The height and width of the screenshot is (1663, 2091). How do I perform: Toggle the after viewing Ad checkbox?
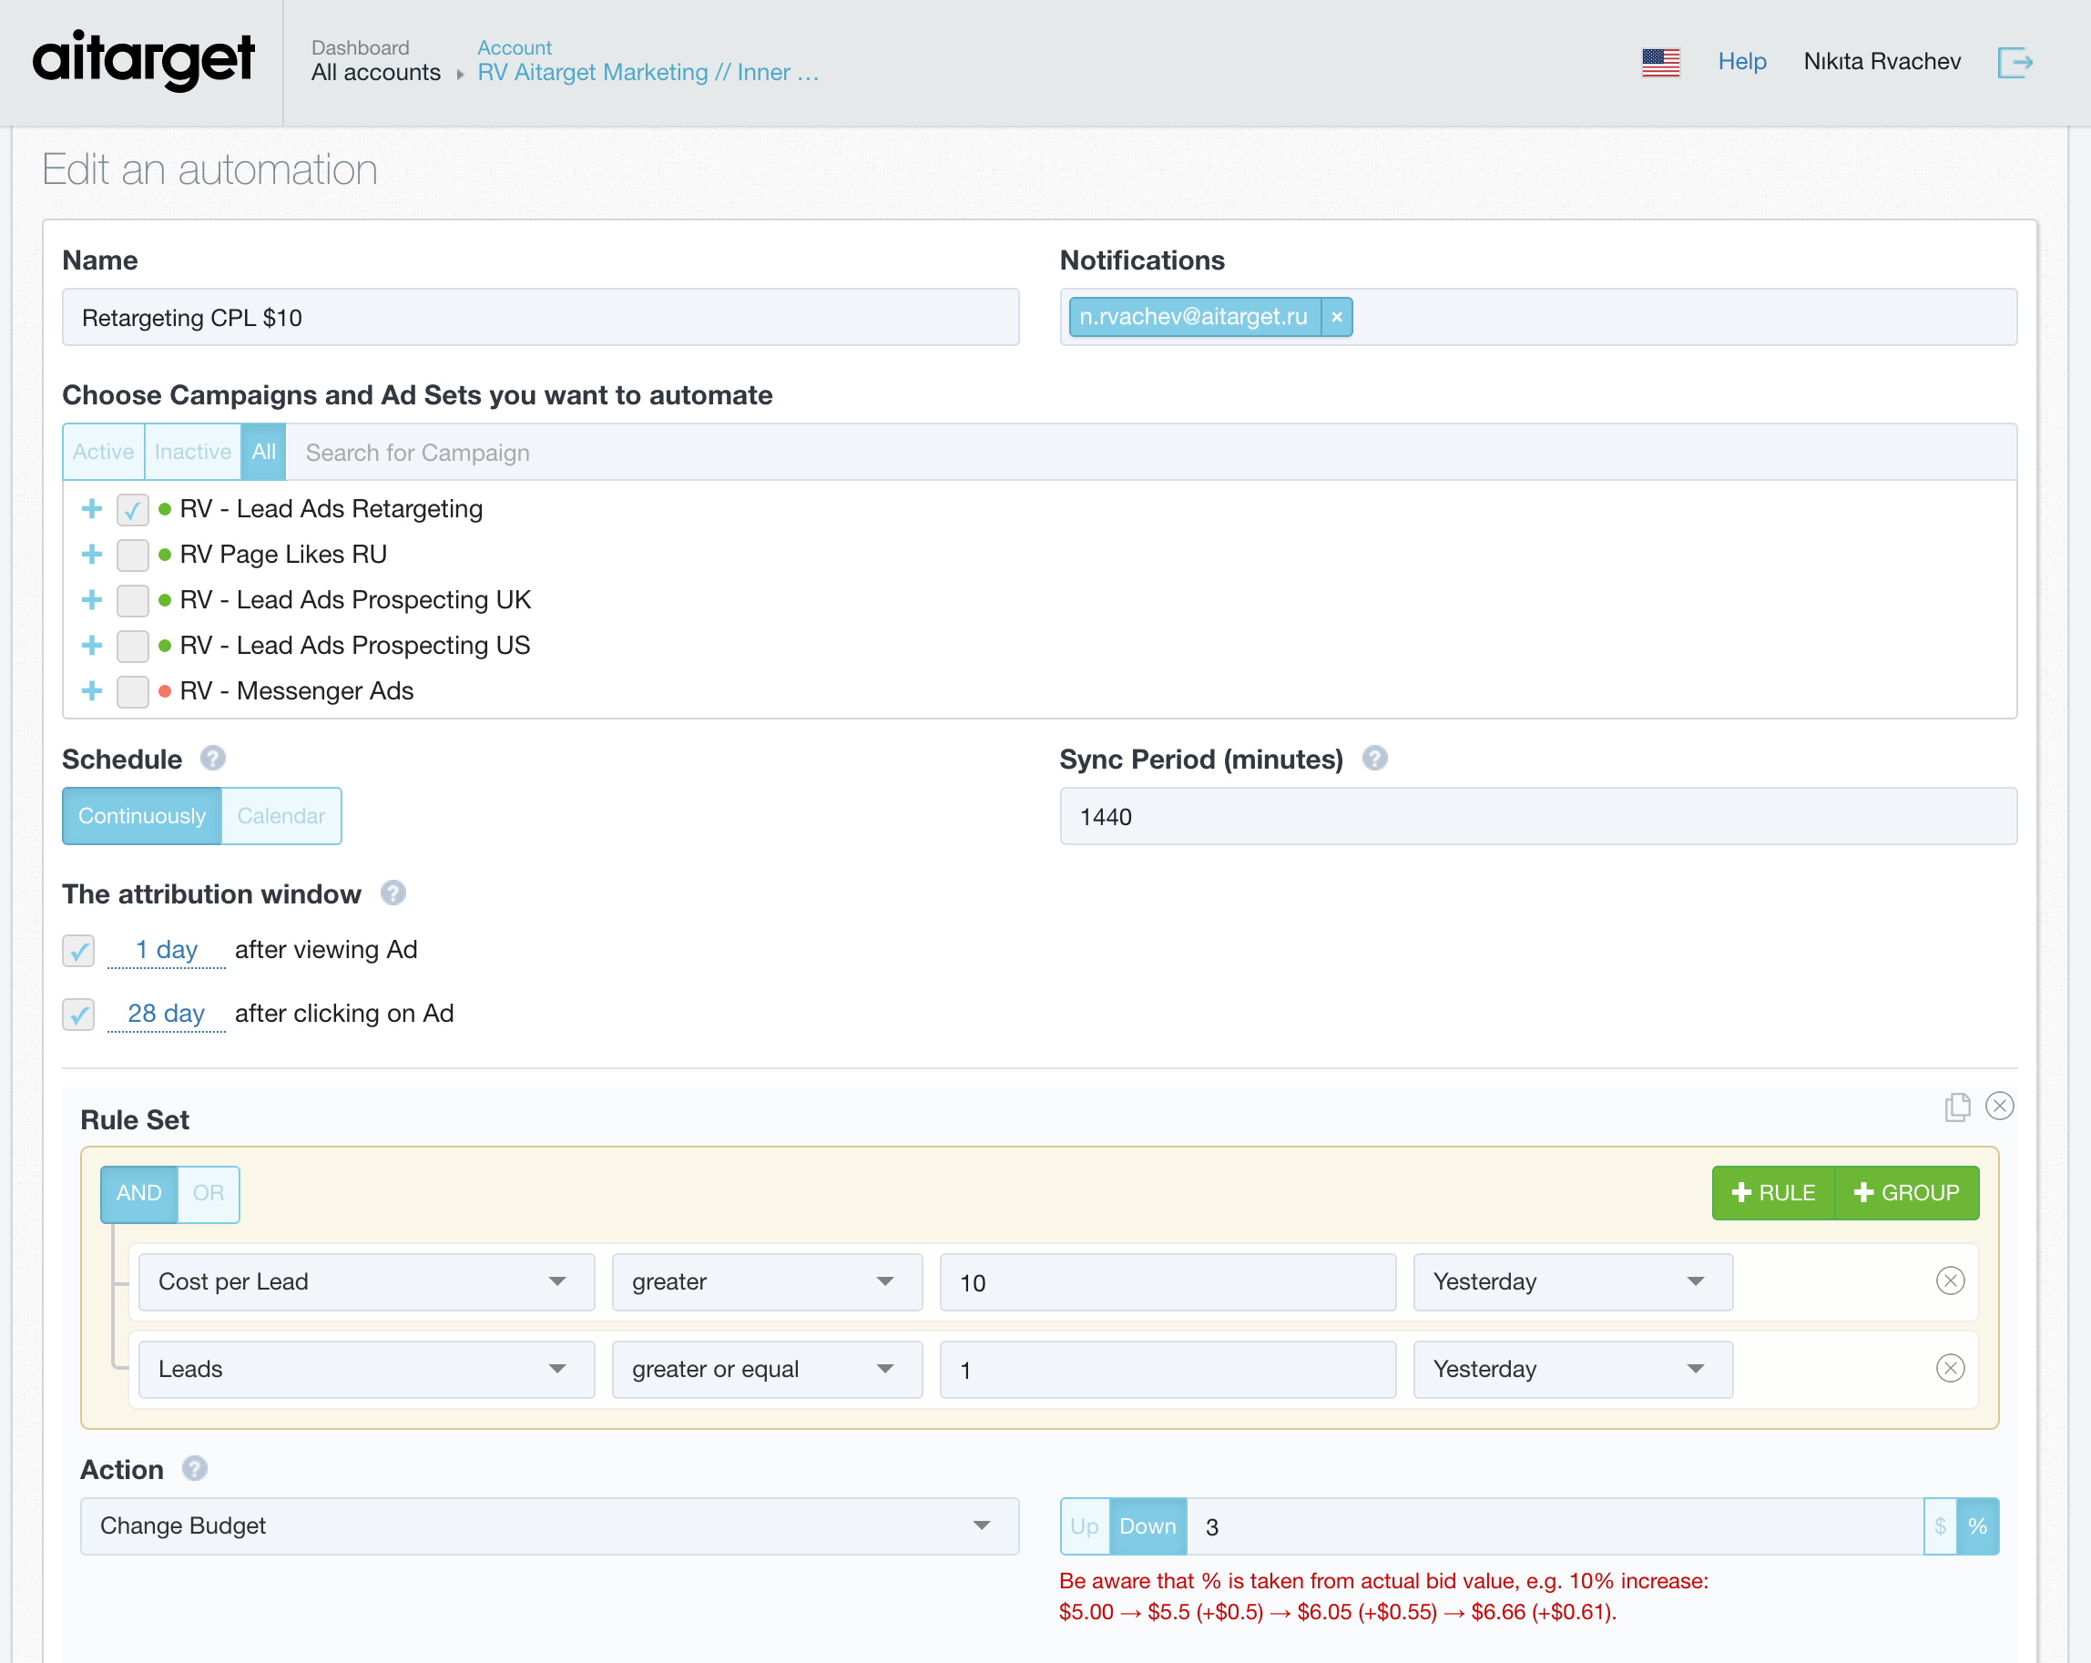pyautogui.click(x=78, y=951)
